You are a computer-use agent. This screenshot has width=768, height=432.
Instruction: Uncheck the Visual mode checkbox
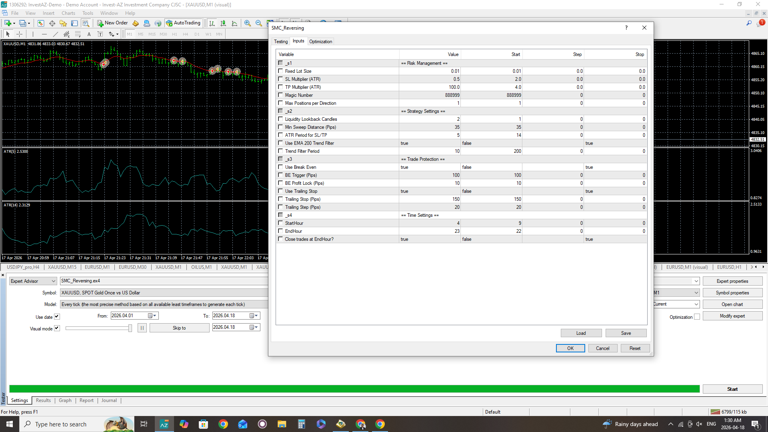pyautogui.click(x=57, y=328)
